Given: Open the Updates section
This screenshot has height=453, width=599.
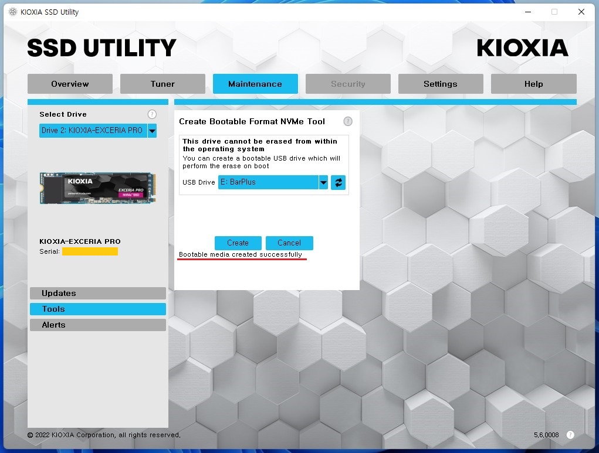Looking at the screenshot, I should pyautogui.click(x=98, y=293).
